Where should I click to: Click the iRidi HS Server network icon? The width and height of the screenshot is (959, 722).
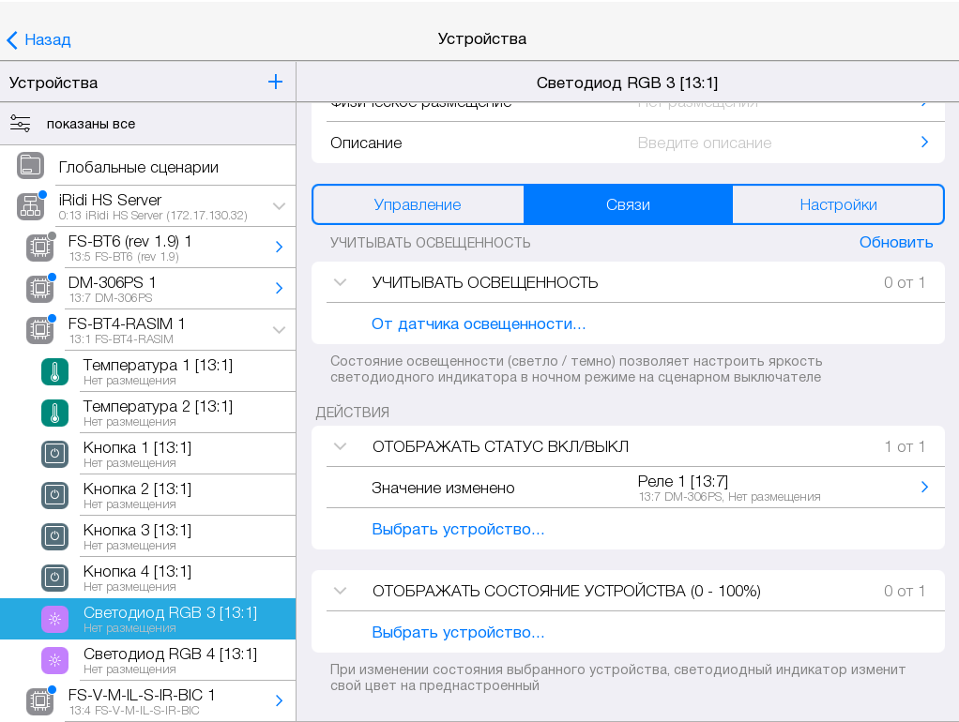pos(30,206)
